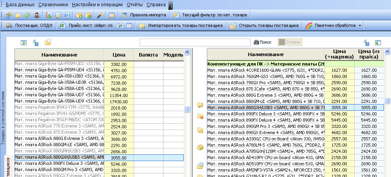391x177 pixels.
Task: Click into the search text field
Action: (x=195, y=42)
